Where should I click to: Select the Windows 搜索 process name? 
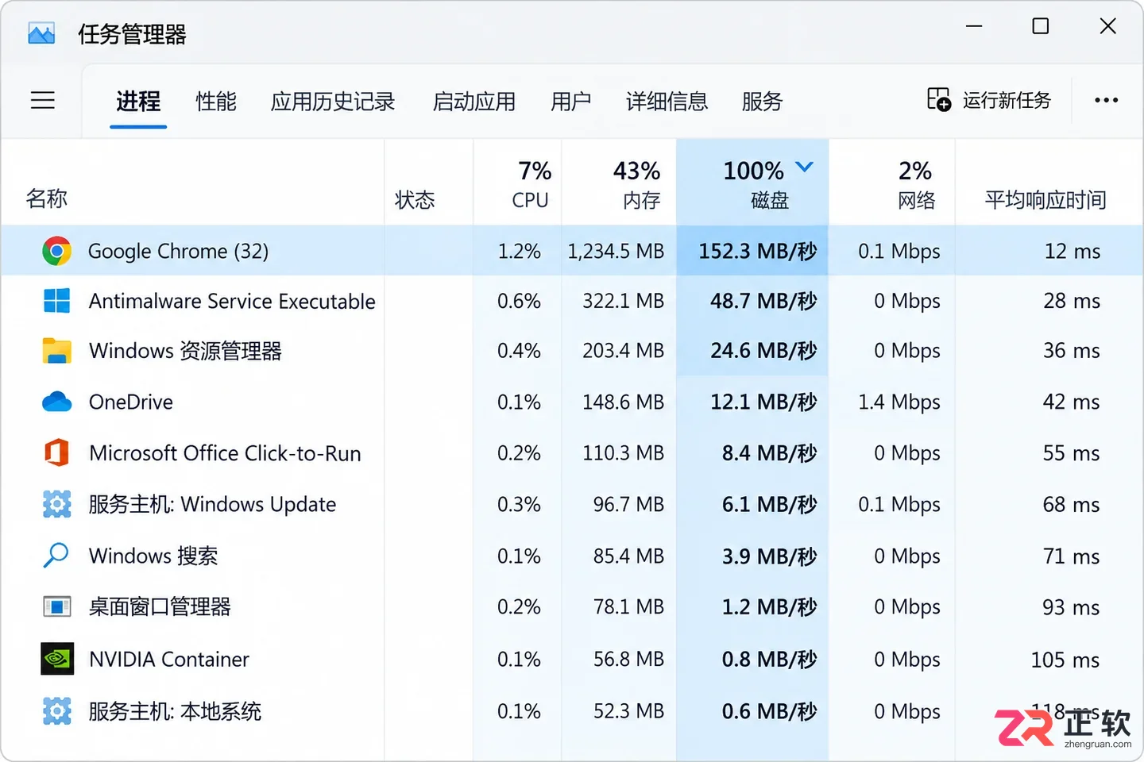coord(153,556)
